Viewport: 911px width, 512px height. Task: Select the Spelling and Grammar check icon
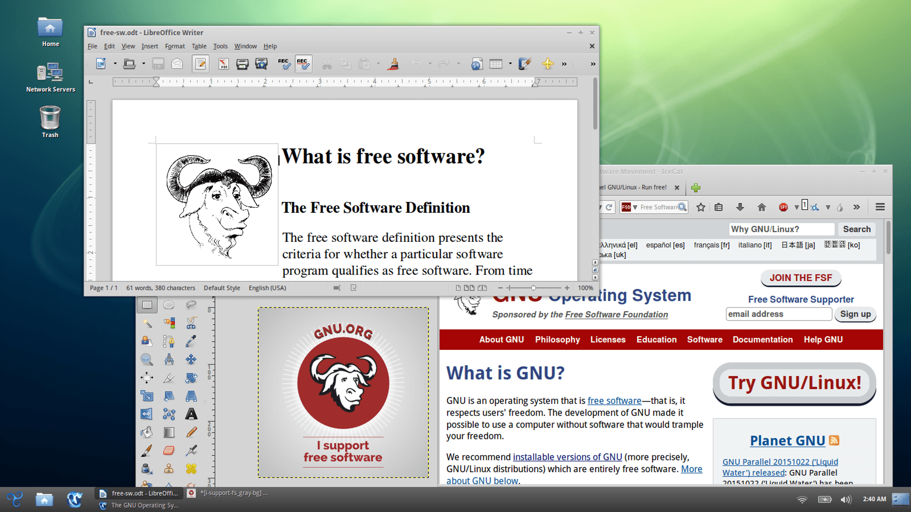283,64
